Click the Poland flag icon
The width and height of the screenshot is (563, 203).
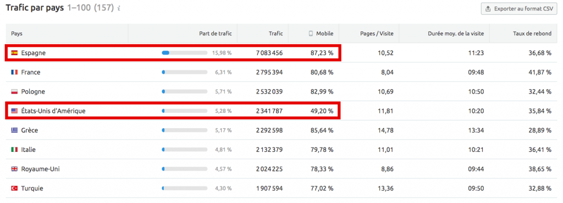[14, 92]
